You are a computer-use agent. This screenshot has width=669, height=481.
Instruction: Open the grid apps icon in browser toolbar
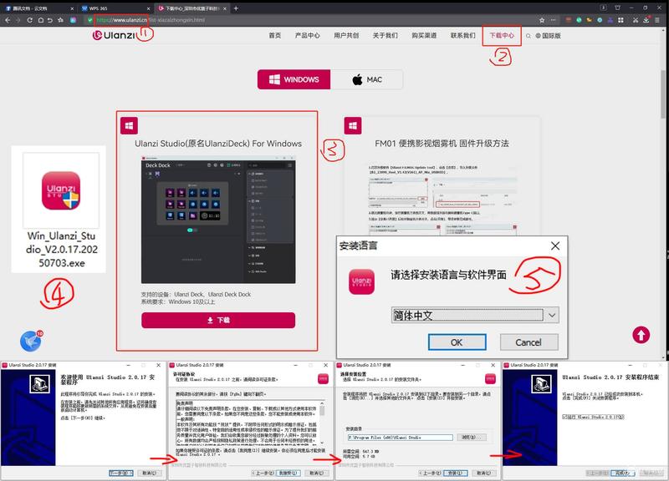(x=620, y=20)
